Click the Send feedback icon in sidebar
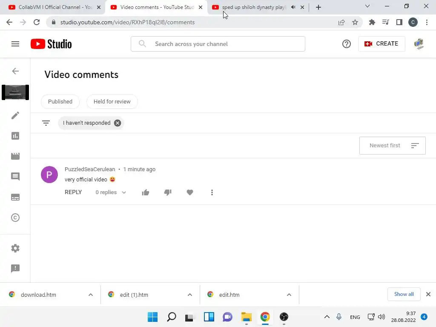The height and width of the screenshot is (327, 436). [x=15, y=268]
